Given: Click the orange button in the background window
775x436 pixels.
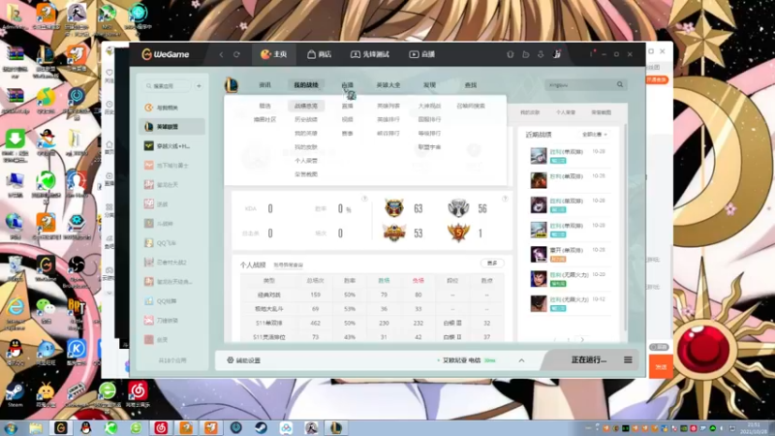Looking at the screenshot, I should click(661, 367).
